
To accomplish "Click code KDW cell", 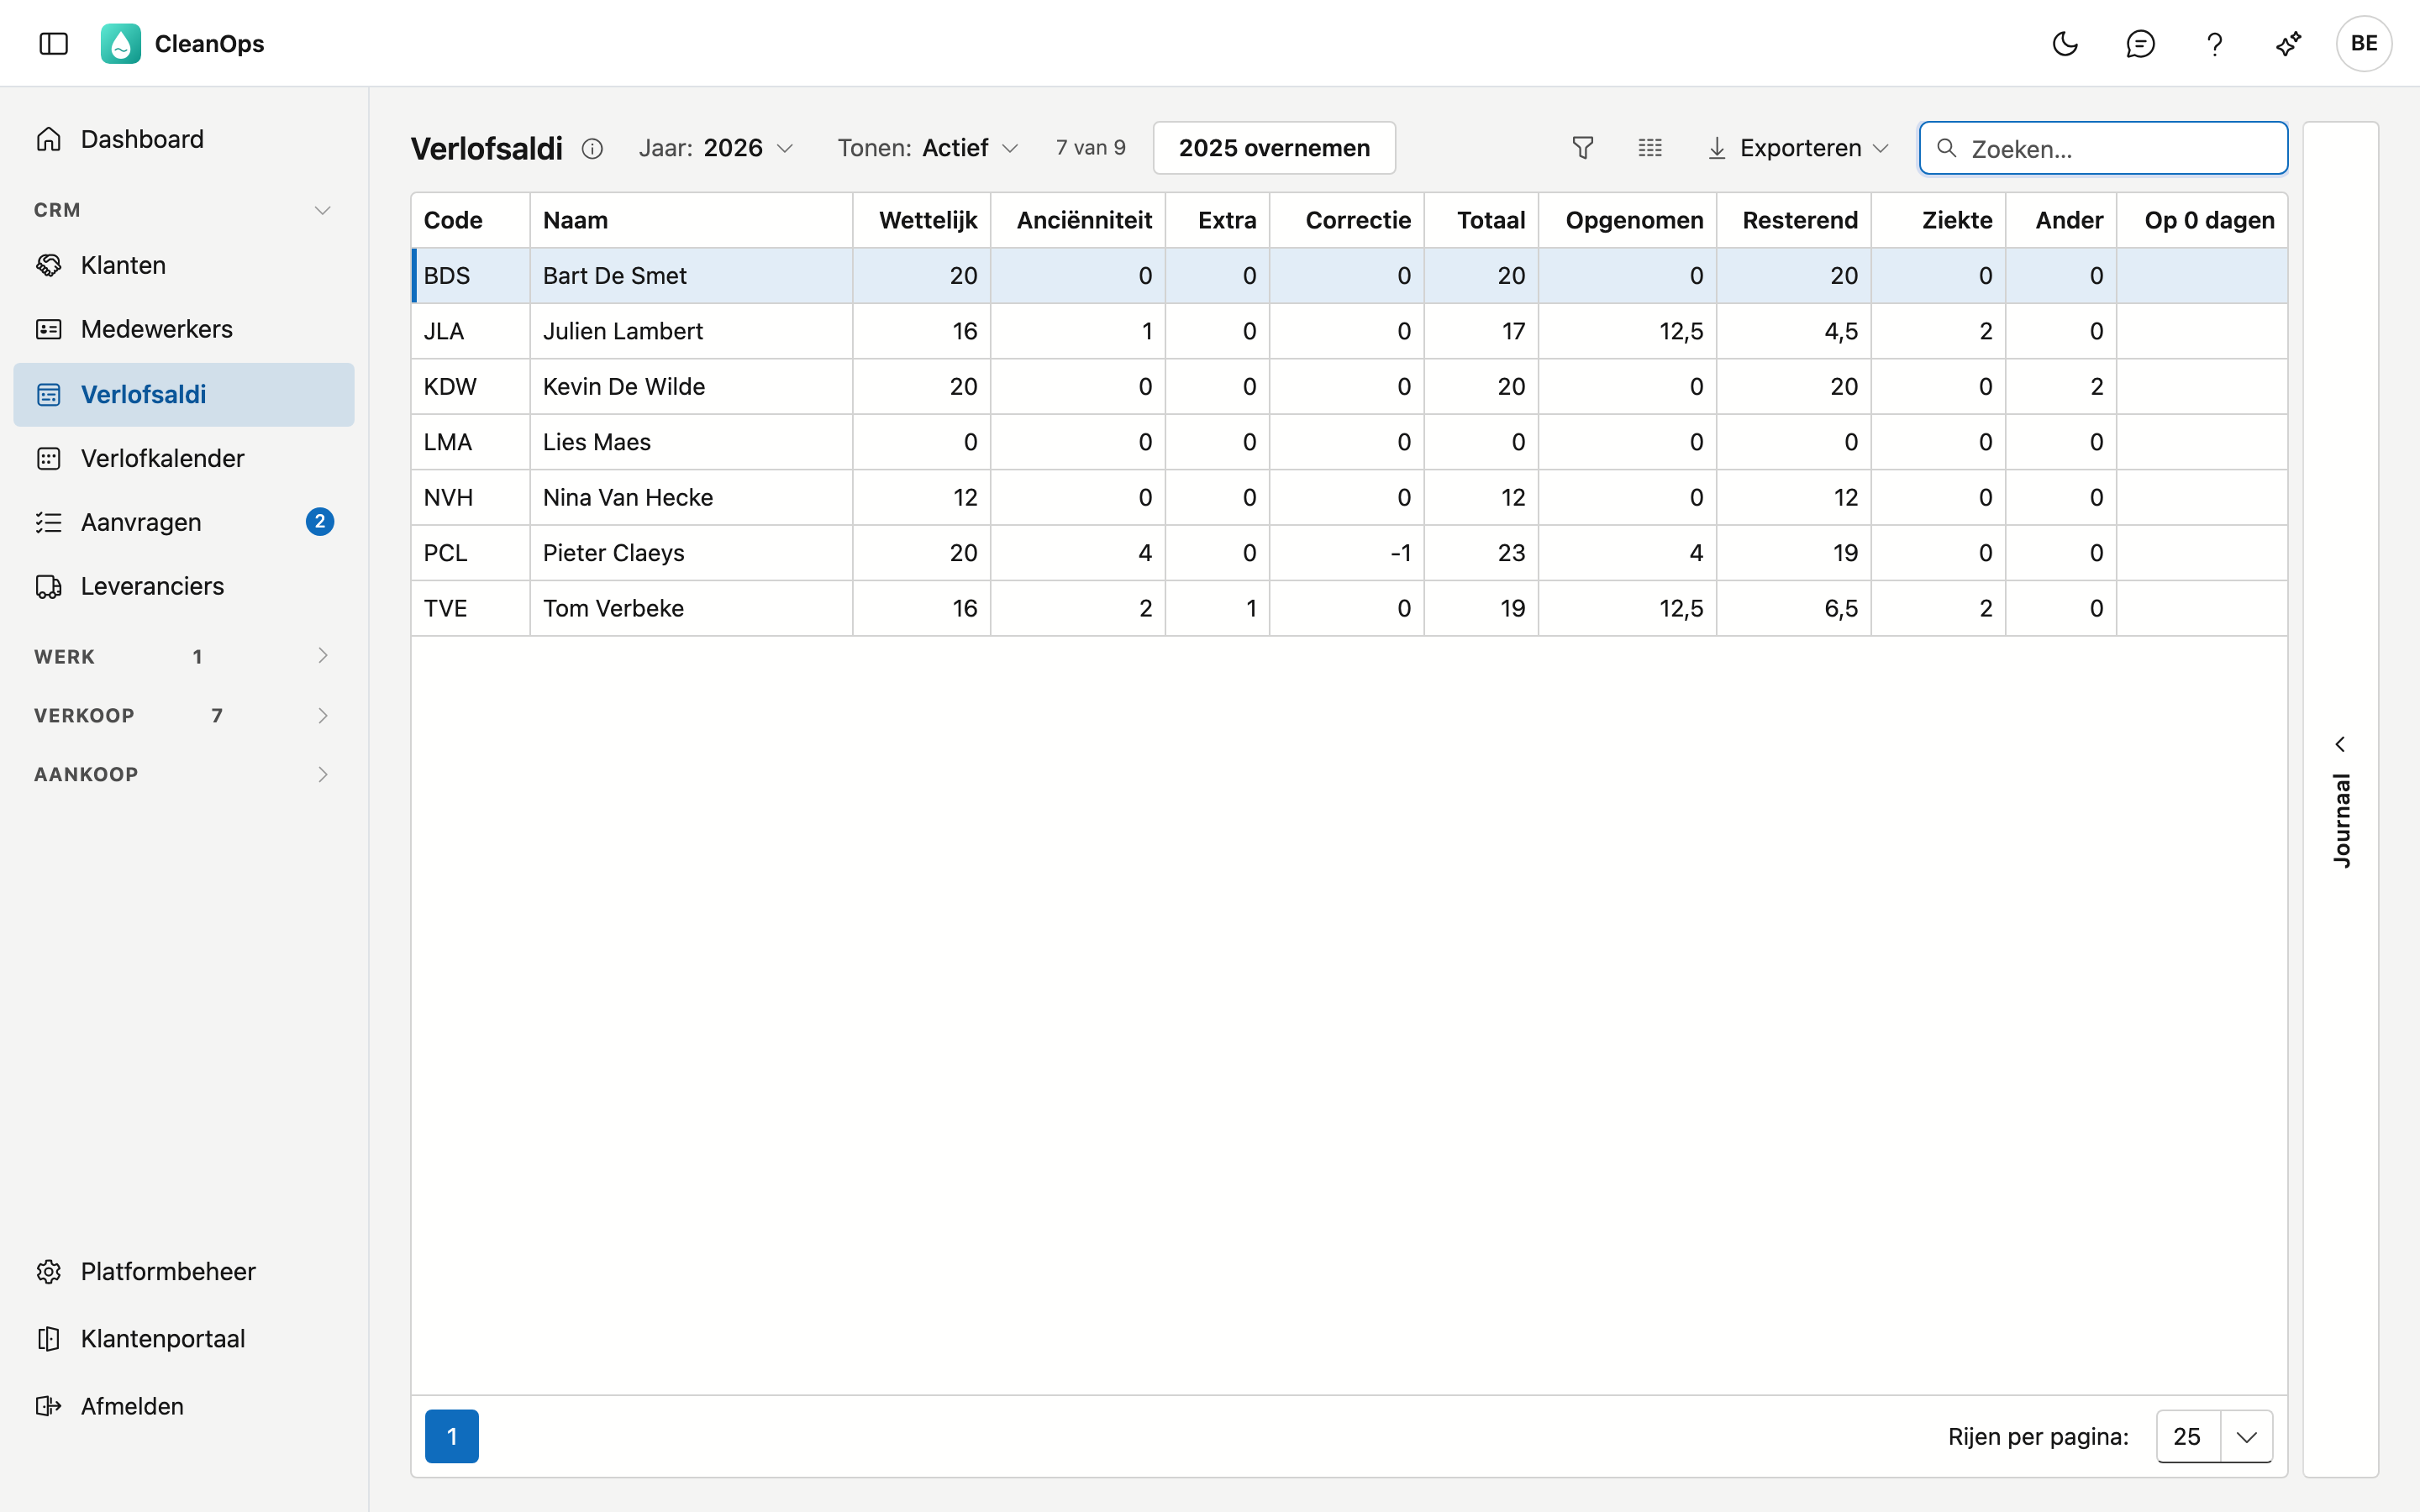I will (471, 386).
